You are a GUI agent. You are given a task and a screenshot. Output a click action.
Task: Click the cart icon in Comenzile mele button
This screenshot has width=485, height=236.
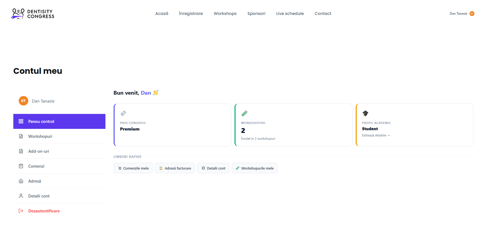120,168
